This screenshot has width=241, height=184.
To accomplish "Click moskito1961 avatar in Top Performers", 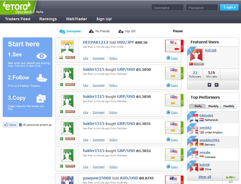I will tap(194, 143).
